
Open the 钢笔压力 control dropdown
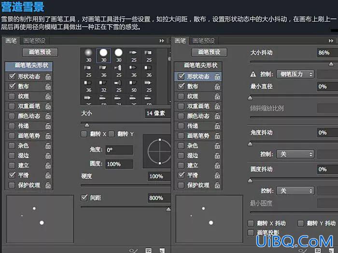[295, 74]
